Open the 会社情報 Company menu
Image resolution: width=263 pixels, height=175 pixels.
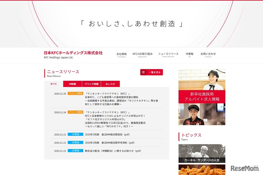[x=121, y=55]
